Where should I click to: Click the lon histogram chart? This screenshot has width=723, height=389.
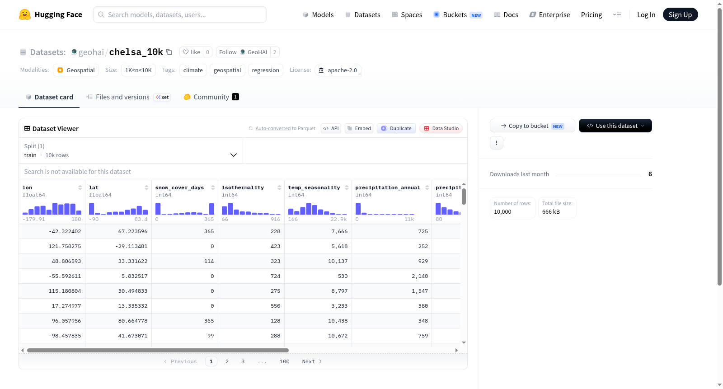52,208
